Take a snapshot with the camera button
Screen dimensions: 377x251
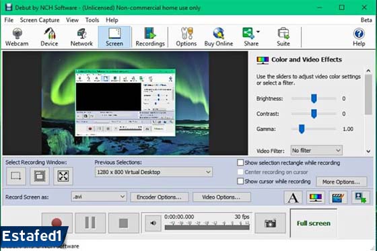[x=270, y=223]
